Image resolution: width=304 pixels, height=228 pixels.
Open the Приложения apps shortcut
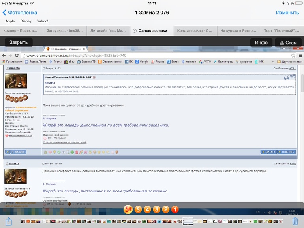click(x=12, y=62)
